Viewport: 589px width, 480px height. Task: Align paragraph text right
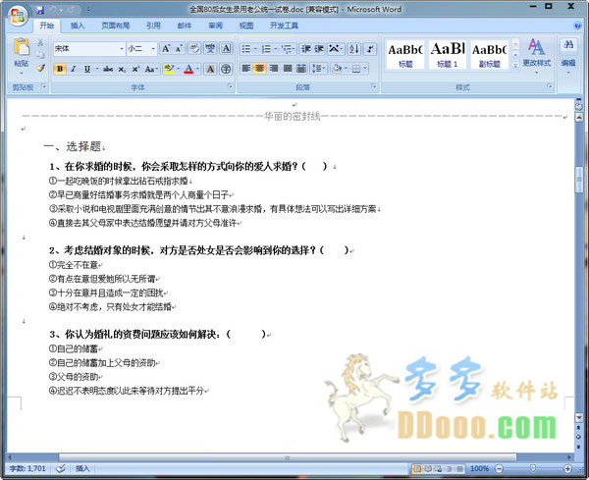274,68
